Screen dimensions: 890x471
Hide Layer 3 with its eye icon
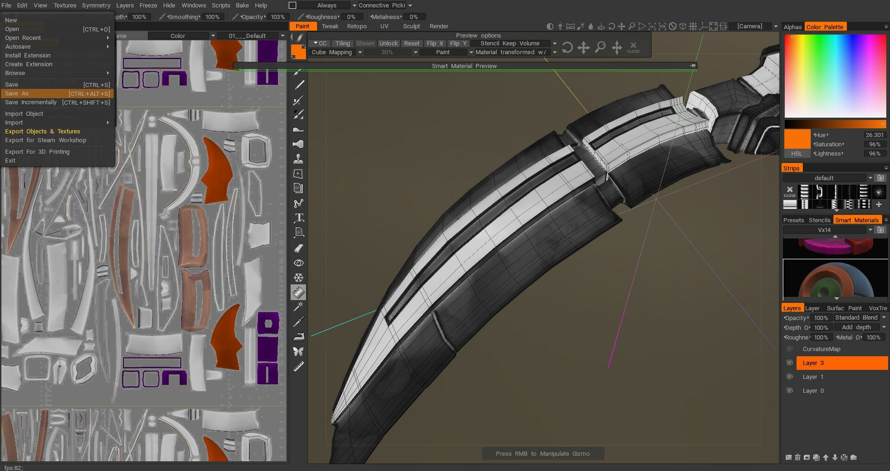(x=789, y=363)
